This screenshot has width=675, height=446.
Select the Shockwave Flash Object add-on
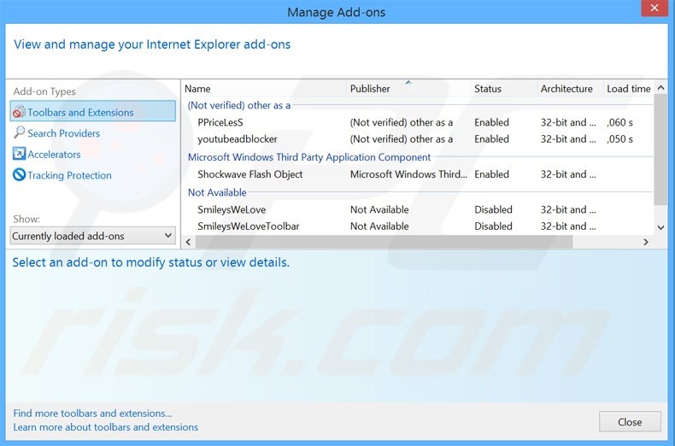click(249, 174)
